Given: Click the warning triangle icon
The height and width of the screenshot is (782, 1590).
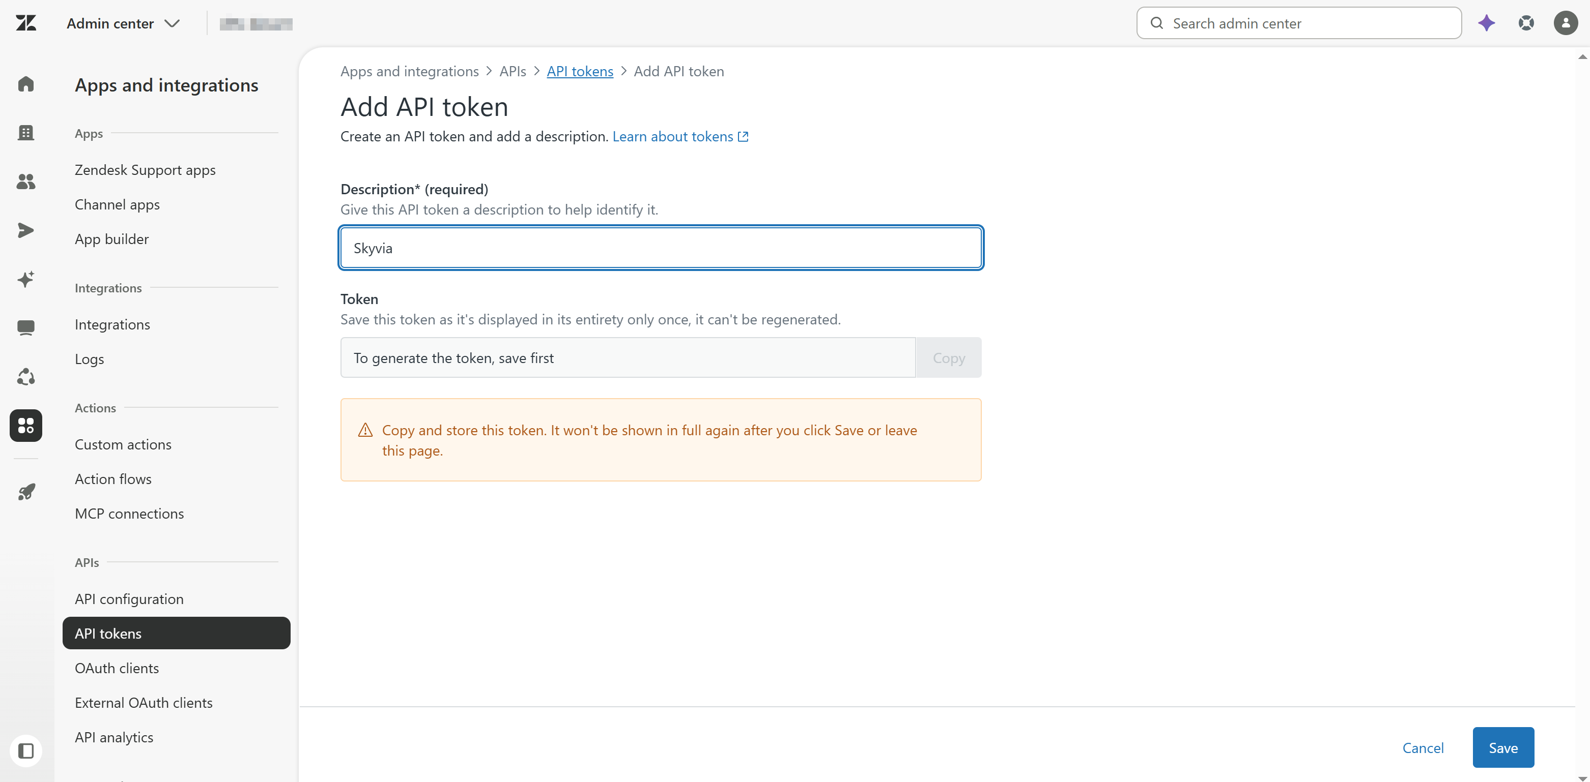Looking at the screenshot, I should [365, 430].
